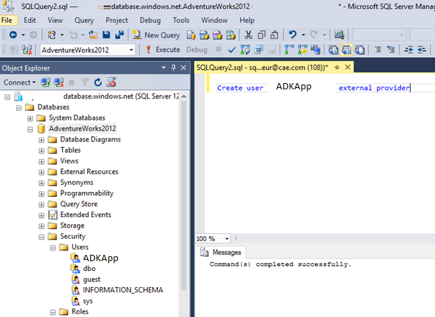Click the Paste icon in toolbar
The width and height of the screenshot is (435, 317).
pos(275,35)
